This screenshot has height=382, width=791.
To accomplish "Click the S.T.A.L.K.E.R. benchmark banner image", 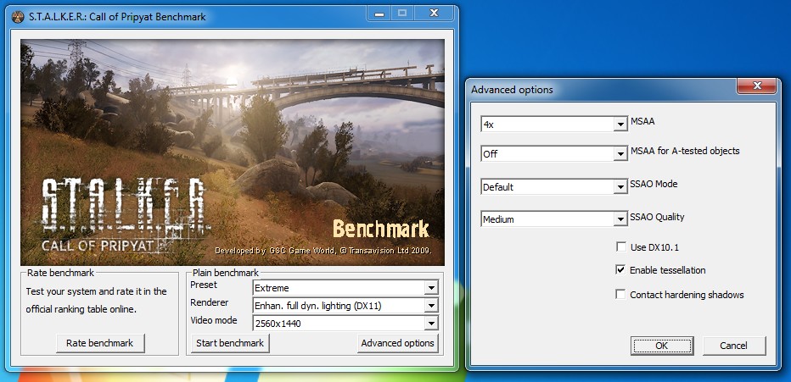I will click(x=233, y=152).
